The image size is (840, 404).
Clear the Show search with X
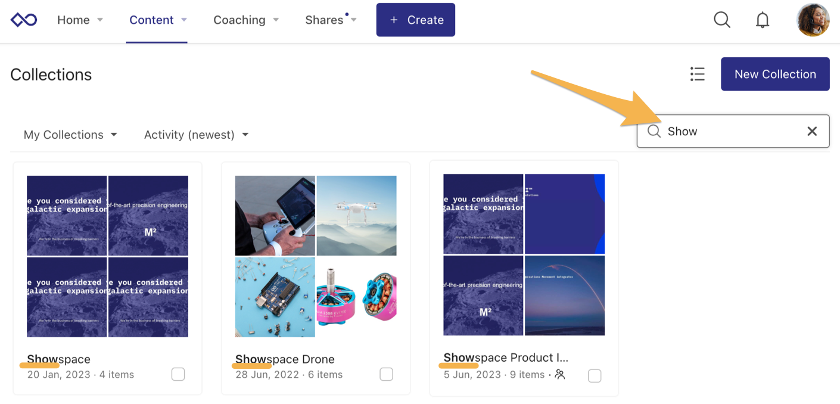812,131
